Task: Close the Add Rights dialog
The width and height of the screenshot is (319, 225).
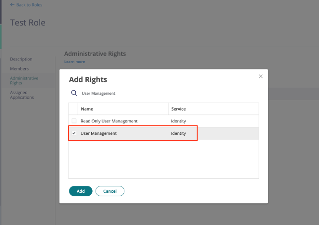Action: click(x=261, y=76)
